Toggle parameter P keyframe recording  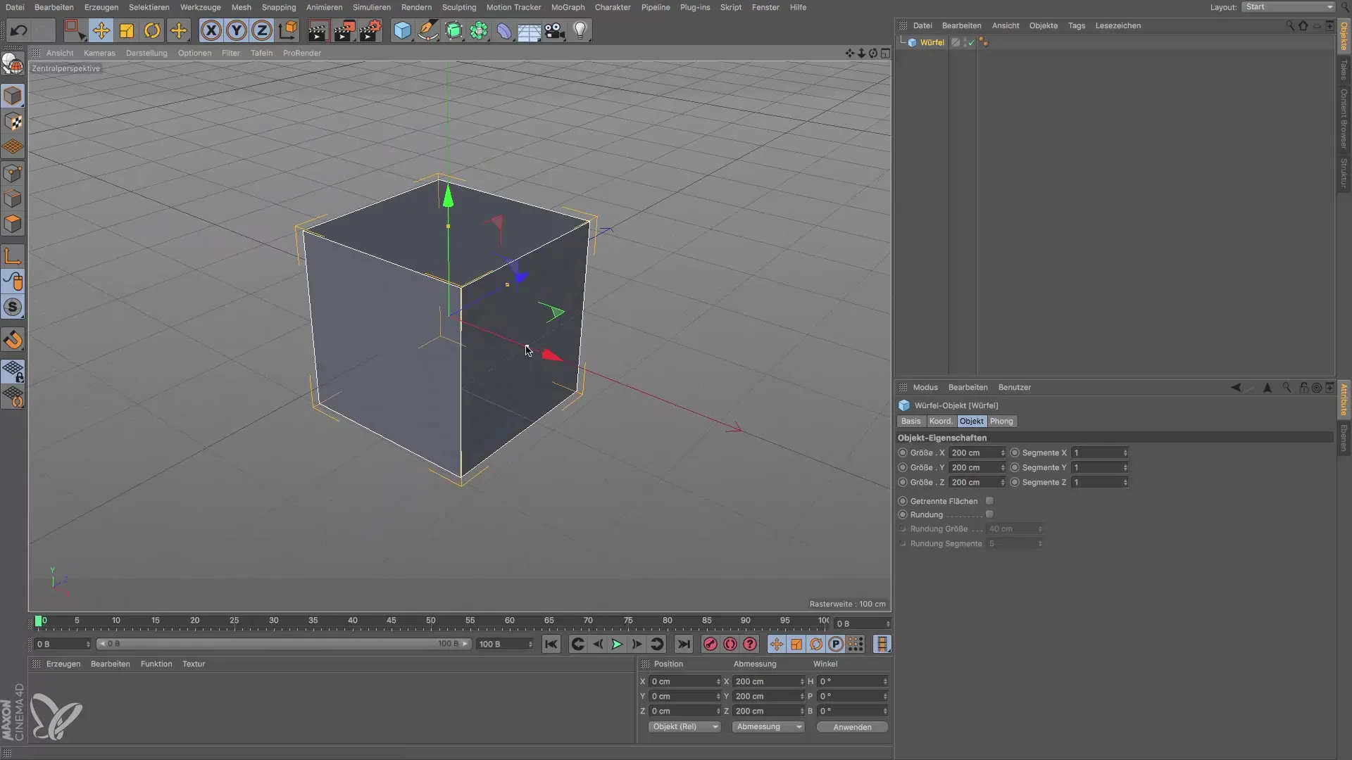(x=835, y=644)
